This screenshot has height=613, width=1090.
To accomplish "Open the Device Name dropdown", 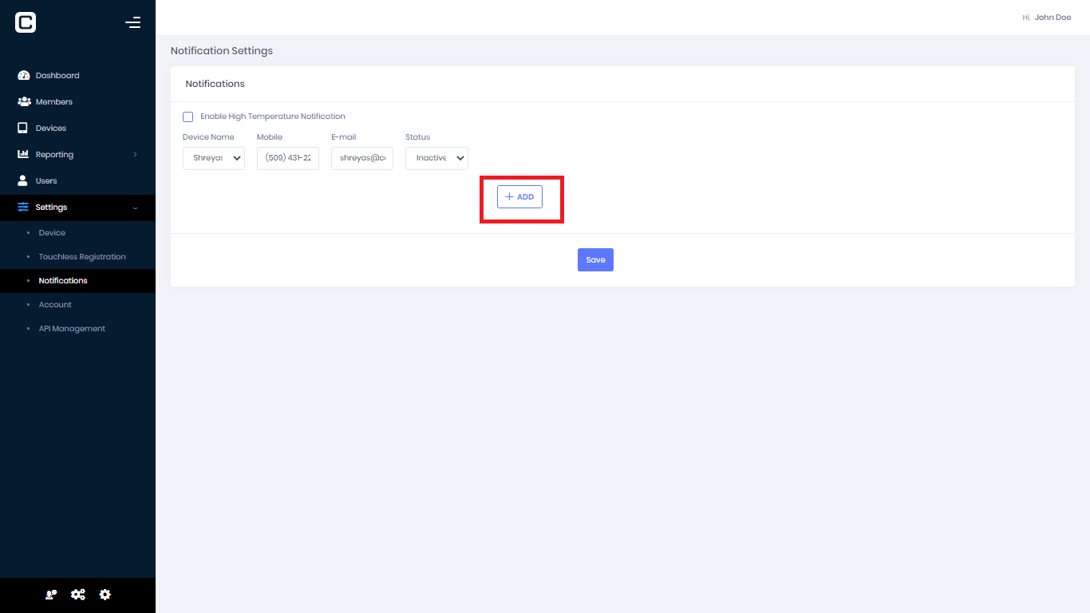I will point(214,158).
